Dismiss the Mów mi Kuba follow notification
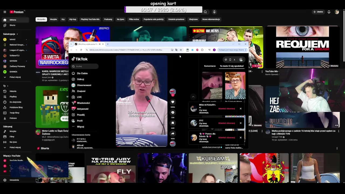This screenshot has height=194, width=345. (x=241, y=109)
